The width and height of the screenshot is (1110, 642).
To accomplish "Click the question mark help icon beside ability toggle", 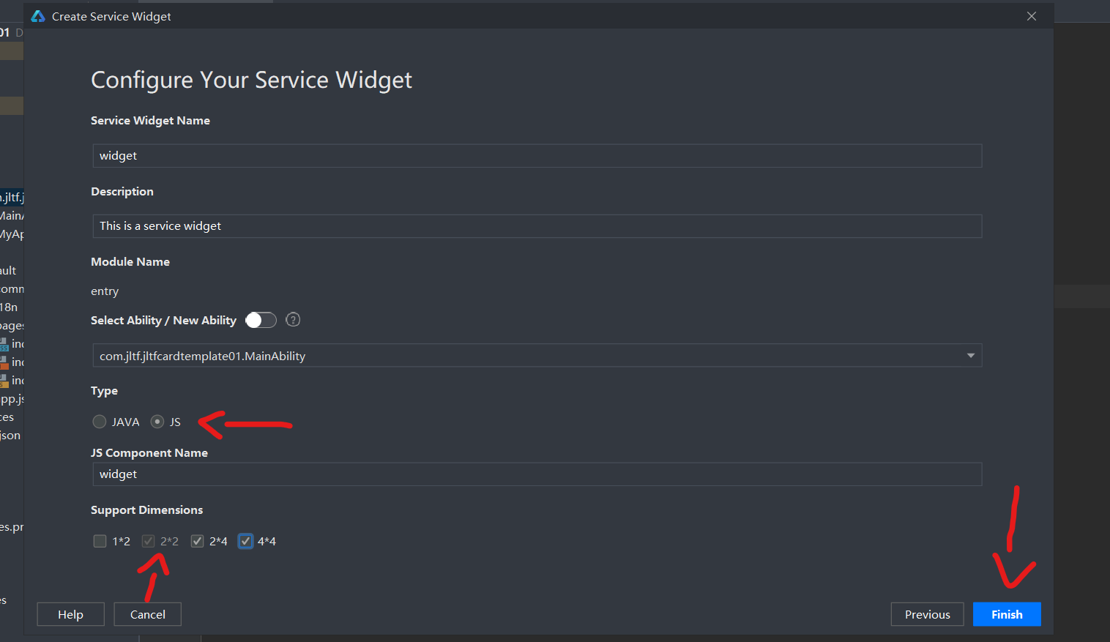I will tap(293, 320).
